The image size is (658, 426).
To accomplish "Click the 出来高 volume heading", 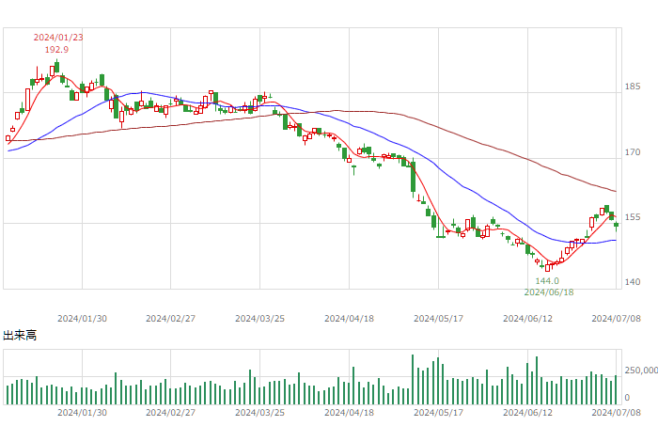I will click(x=20, y=336).
